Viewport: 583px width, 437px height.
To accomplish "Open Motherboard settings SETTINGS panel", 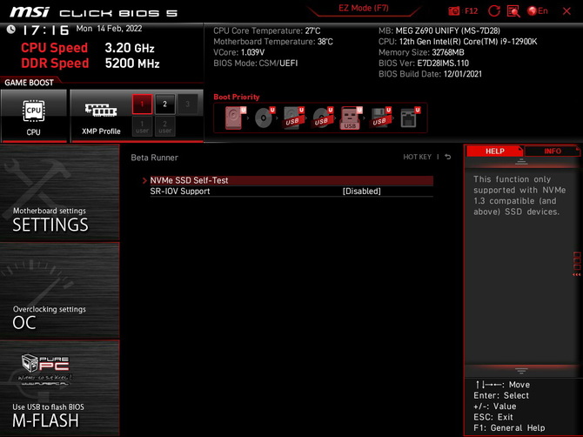I will (x=60, y=192).
